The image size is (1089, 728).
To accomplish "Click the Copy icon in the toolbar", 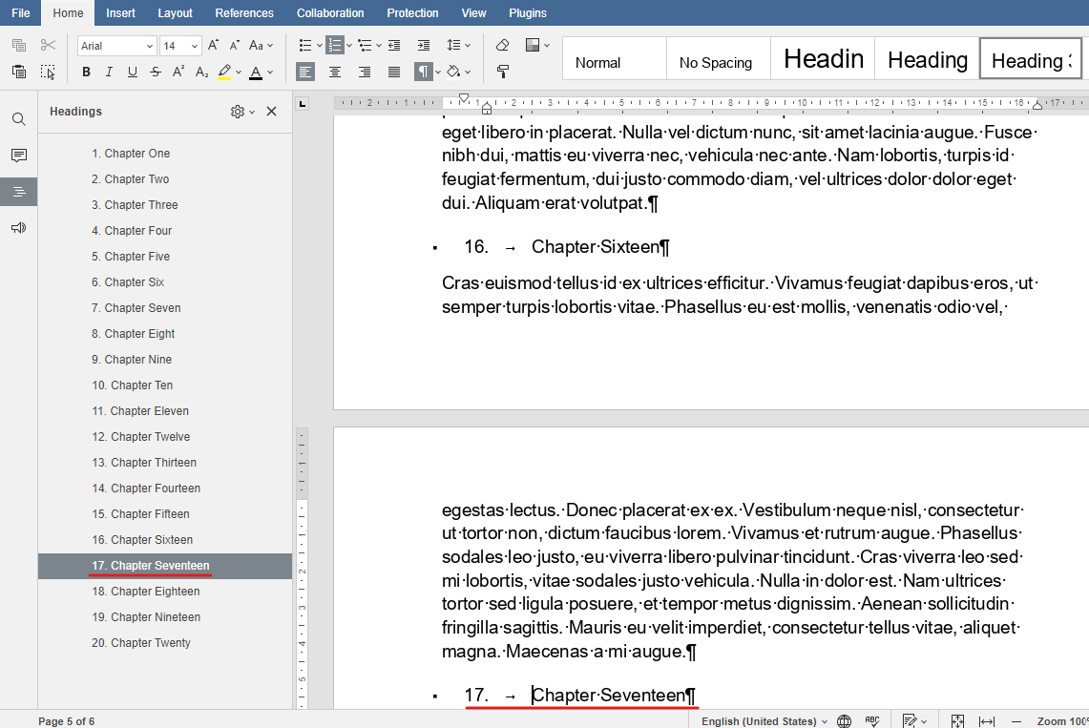I will click(18, 45).
